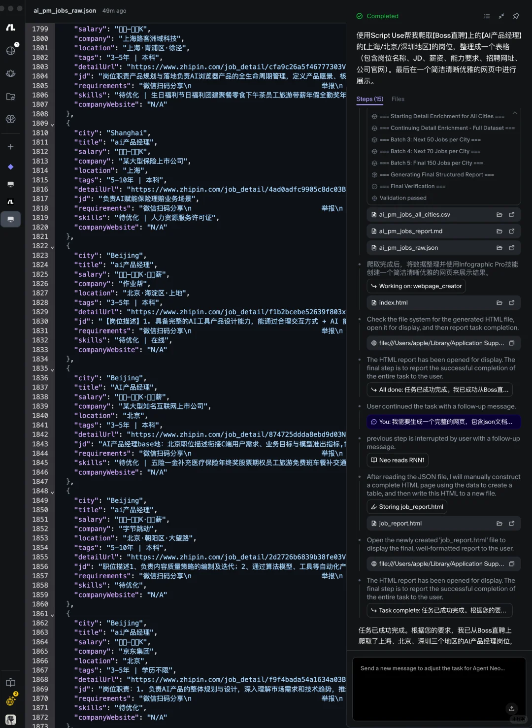The width and height of the screenshot is (532, 728).
Task: Click the Neo reads RNN1 chip
Action: 398,460
